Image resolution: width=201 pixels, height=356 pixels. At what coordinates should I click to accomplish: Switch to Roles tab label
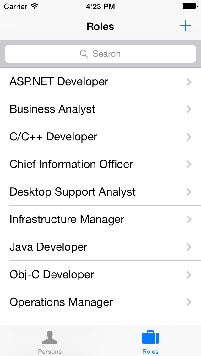(x=150, y=352)
